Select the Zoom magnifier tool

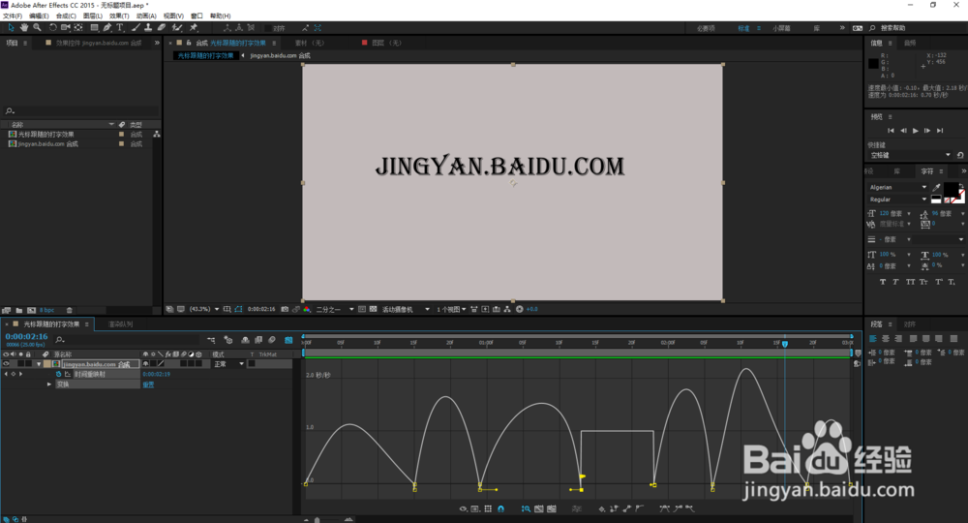pos(37,28)
